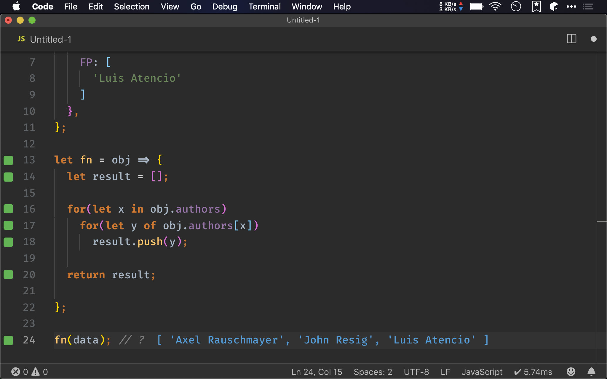Click the scrollbar position marker on the right
Screen dimensions: 607x379
click(602, 221)
